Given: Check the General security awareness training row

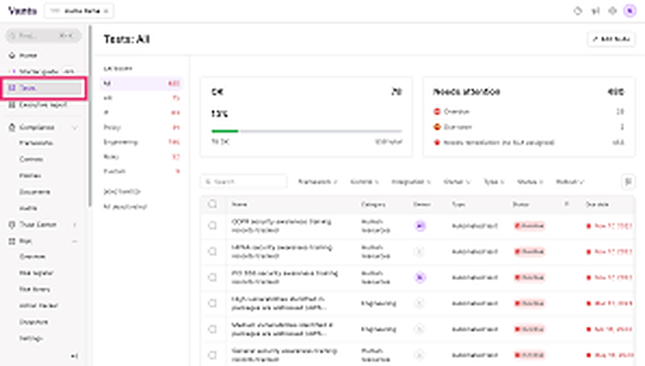Looking at the screenshot, I should click(212, 355).
